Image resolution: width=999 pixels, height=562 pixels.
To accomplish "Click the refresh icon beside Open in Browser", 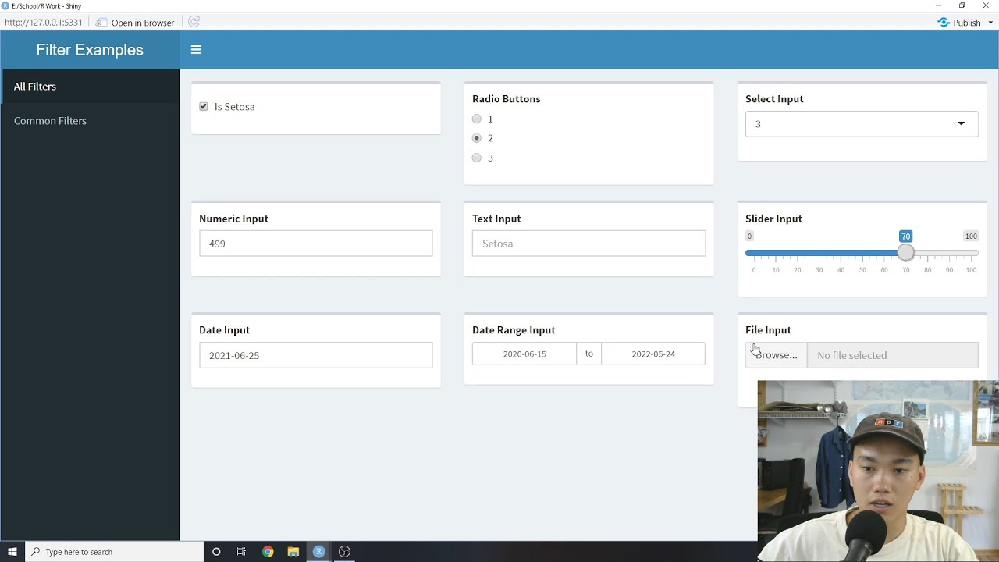I will point(194,22).
